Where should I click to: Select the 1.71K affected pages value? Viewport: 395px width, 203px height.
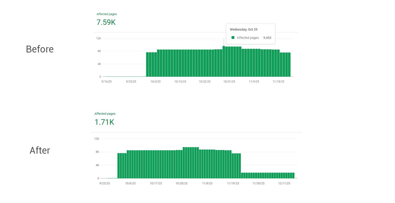(104, 122)
